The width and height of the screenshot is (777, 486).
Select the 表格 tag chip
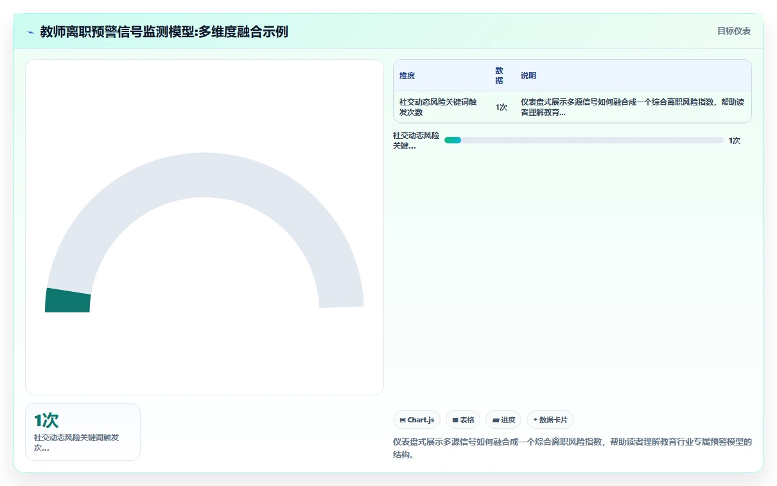point(463,420)
